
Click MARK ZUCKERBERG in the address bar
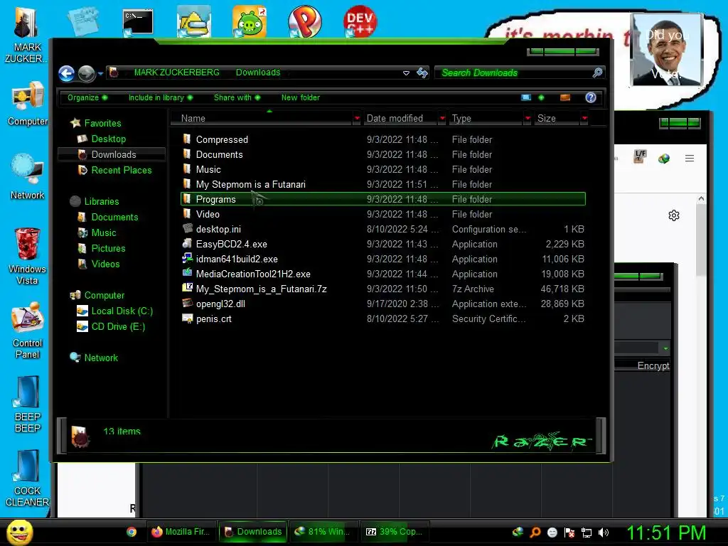177,73
